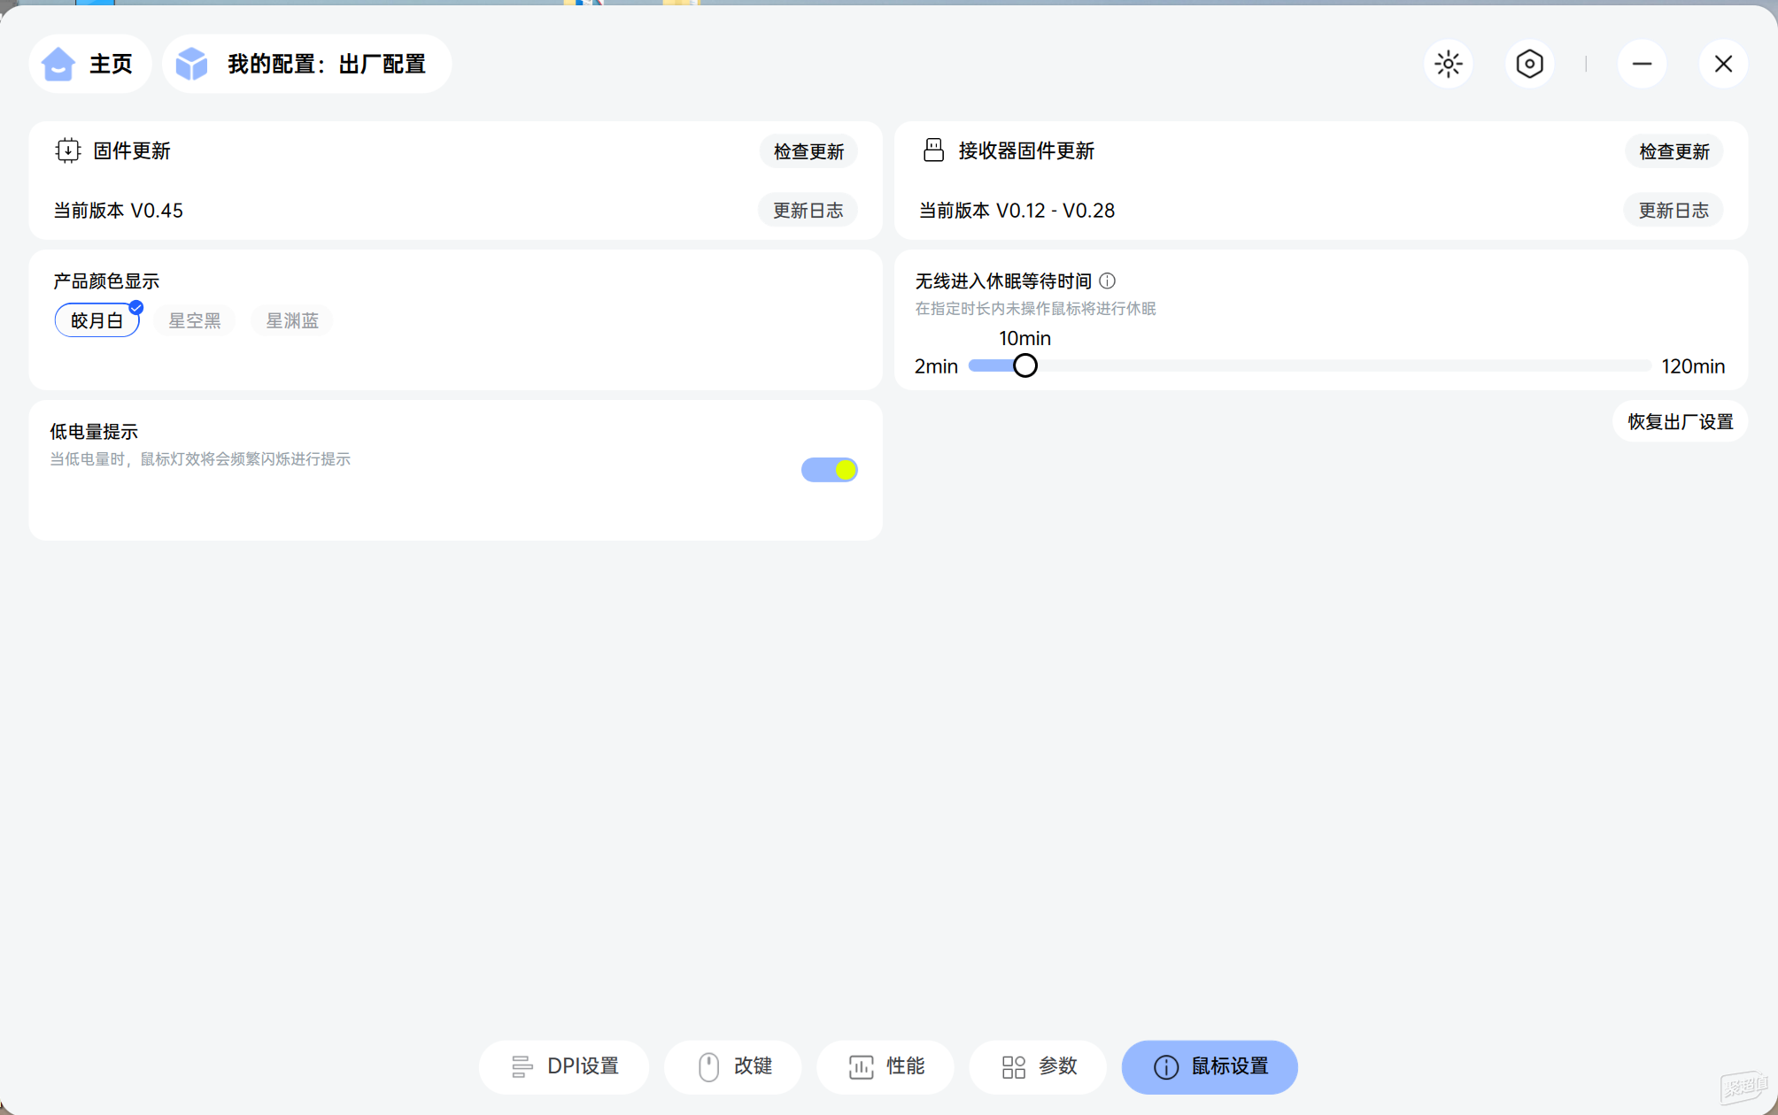
Task: Open the hexagon settings icon
Action: pos(1529,64)
